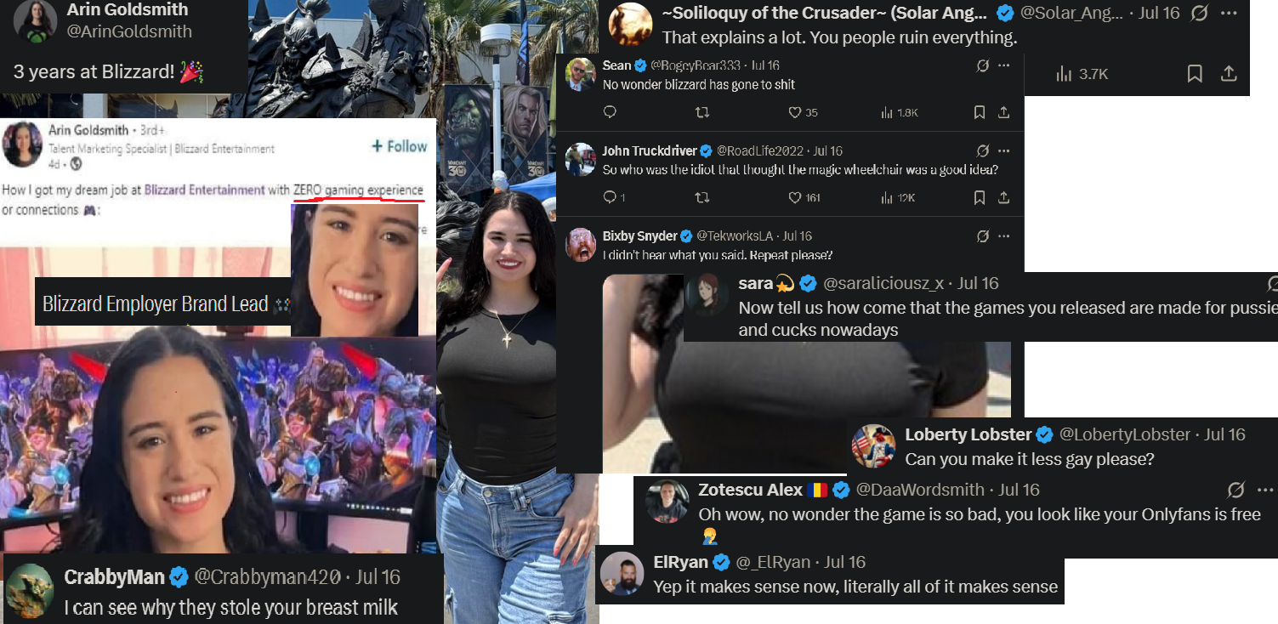
Task: Click the reply icon under Sean's tweet
Action: click(609, 112)
